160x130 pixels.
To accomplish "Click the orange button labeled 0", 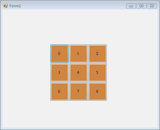I will (x=60, y=54).
